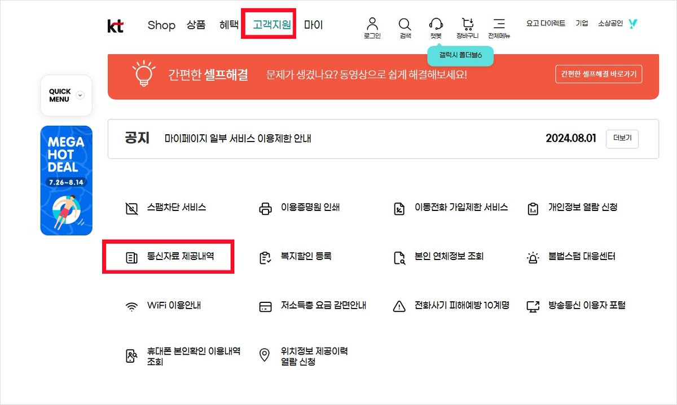Launch the 챗봇 headset icon

(x=436, y=24)
